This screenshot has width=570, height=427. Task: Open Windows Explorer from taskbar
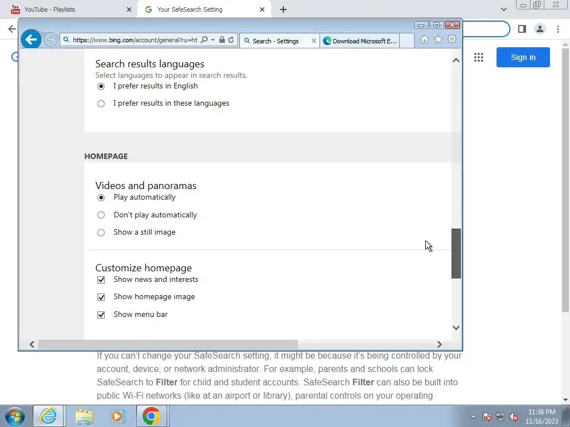click(x=84, y=416)
